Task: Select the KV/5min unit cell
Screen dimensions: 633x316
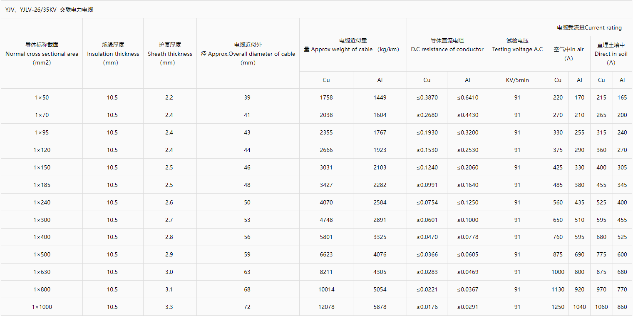Action: (517, 80)
